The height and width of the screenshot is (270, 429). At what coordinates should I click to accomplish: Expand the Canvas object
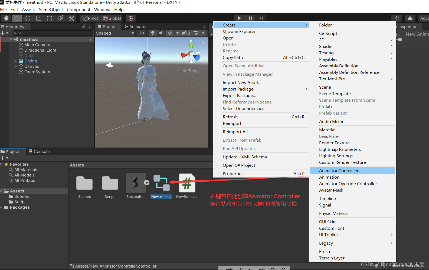pos(16,66)
